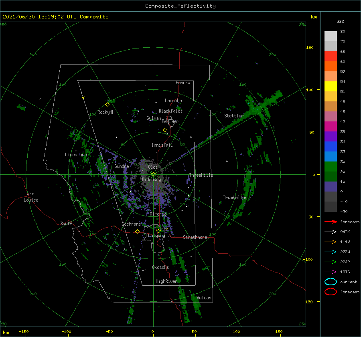Click the 54 dBZ yellow color swatch

[331, 87]
